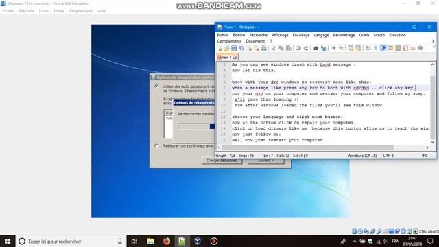The image size is (439, 247).
Task: Select the 'Restaurer votre ordinateur' radio option
Action: pyautogui.click(x=156, y=145)
